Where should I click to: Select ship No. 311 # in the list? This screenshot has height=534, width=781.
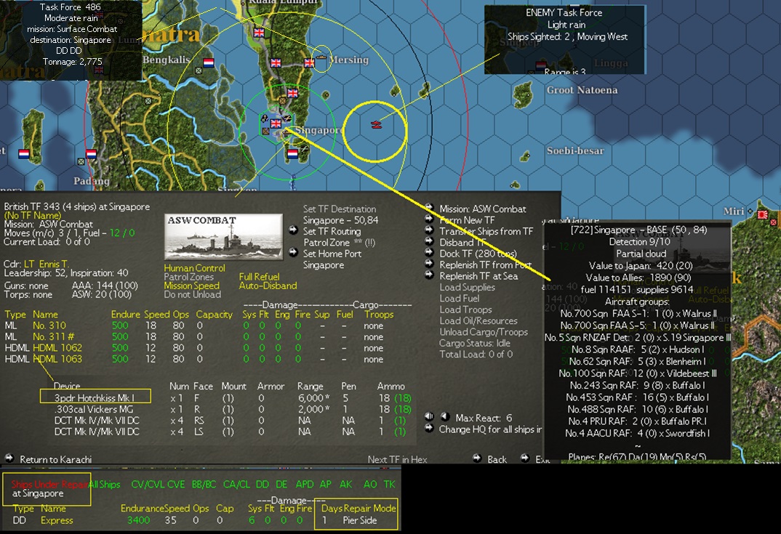(x=54, y=336)
